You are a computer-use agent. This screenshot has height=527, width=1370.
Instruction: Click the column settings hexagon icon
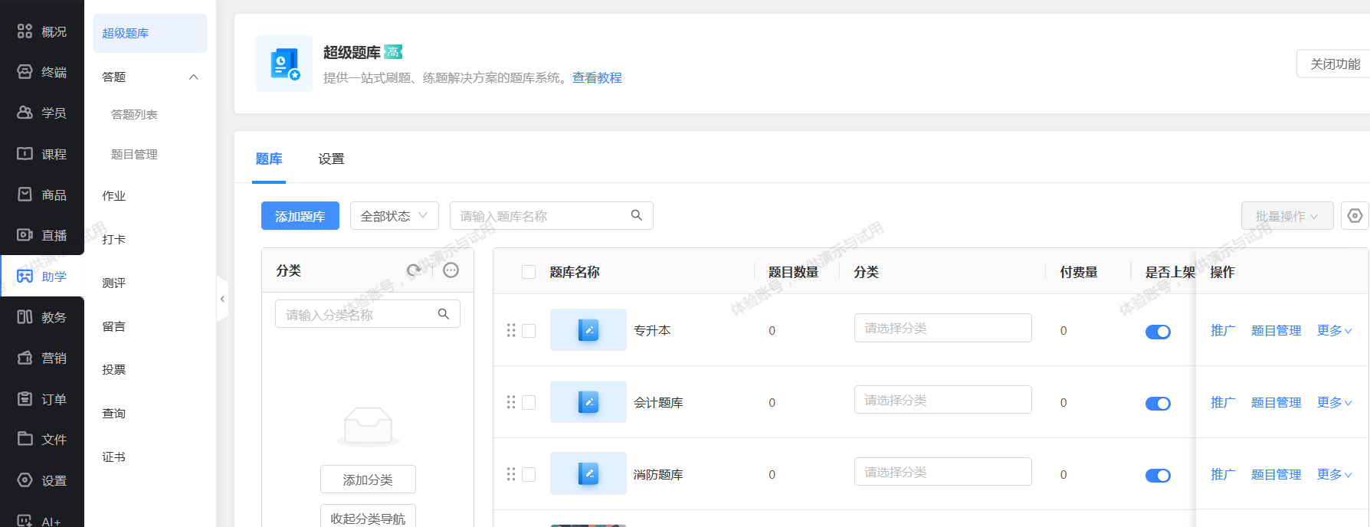coord(1355,216)
